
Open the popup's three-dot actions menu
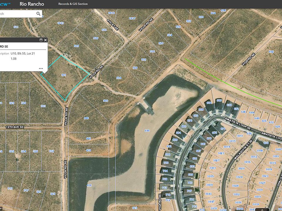click(x=41, y=69)
